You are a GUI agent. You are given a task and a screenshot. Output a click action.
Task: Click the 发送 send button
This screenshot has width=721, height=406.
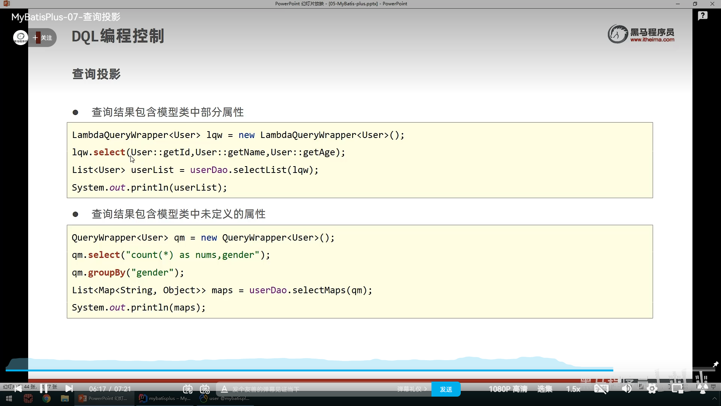[446, 389]
